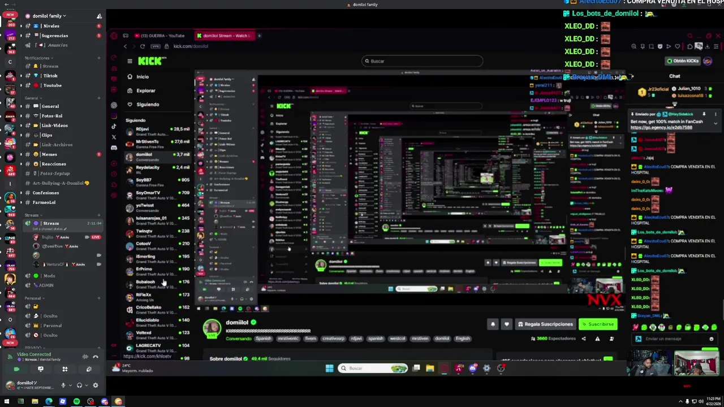The image size is (724, 407).
Task: Click the Suscribirse button
Action: [x=597, y=324]
